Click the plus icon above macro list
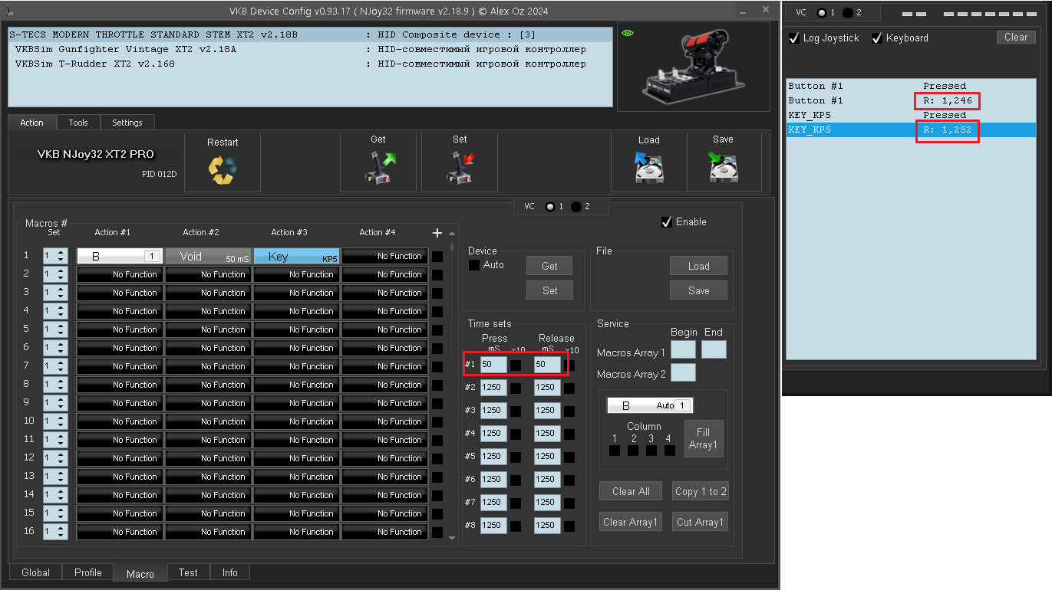This screenshot has height=590, width=1052. 437,233
